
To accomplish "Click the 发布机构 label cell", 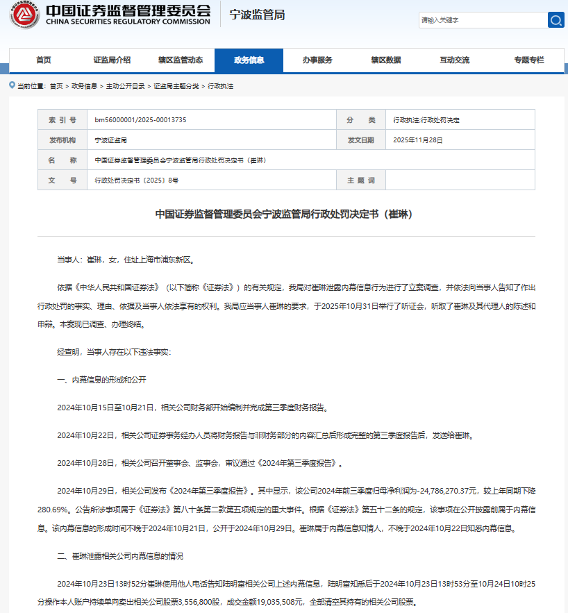I will pyautogui.click(x=62, y=140).
